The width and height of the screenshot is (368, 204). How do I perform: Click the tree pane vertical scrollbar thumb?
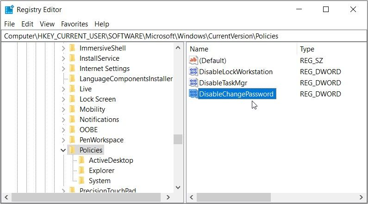click(178, 140)
